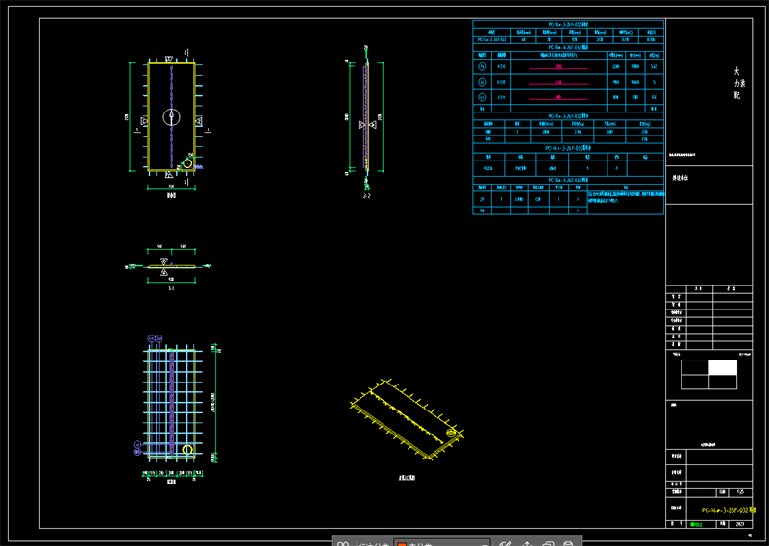Image resolution: width=769 pixels, height=546 pixels.
Task: Select the yellow isometric 3D slab model
Action: tap(407, 420)
